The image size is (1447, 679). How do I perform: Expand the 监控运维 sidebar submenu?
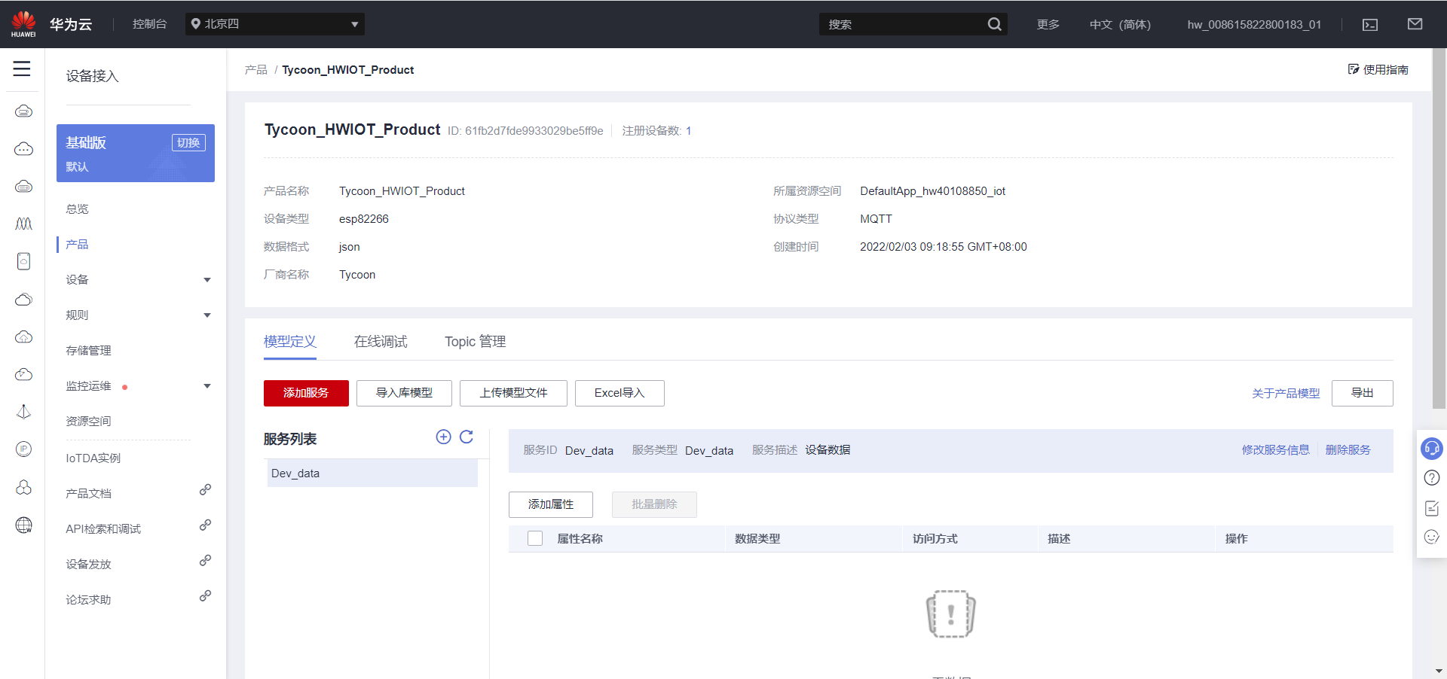pos(207,386)
